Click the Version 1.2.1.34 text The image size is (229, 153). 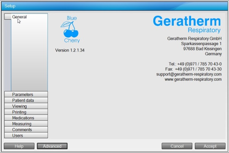70,50
